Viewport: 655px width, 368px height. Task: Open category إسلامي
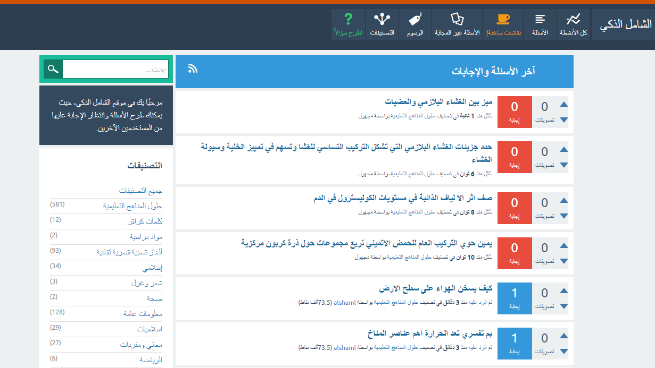[153, 268]
